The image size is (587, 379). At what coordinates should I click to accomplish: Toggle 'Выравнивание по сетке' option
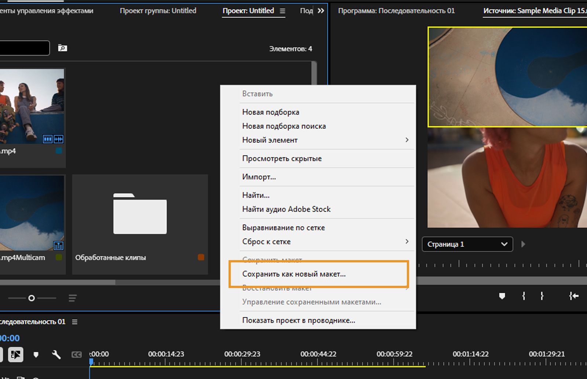[283, 227]
